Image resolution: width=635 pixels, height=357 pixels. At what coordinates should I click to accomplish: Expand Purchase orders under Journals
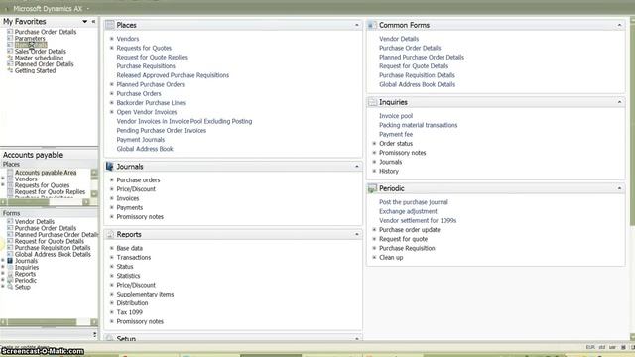[x=112, y=180]
